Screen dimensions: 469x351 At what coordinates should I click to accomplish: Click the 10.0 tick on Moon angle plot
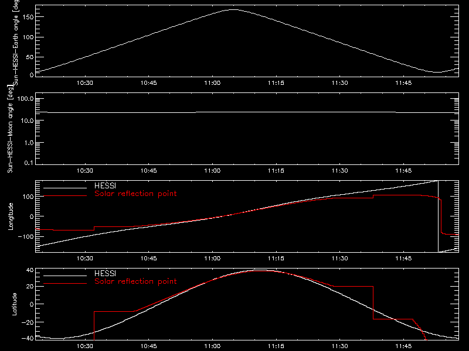click(x=27, y=121)
